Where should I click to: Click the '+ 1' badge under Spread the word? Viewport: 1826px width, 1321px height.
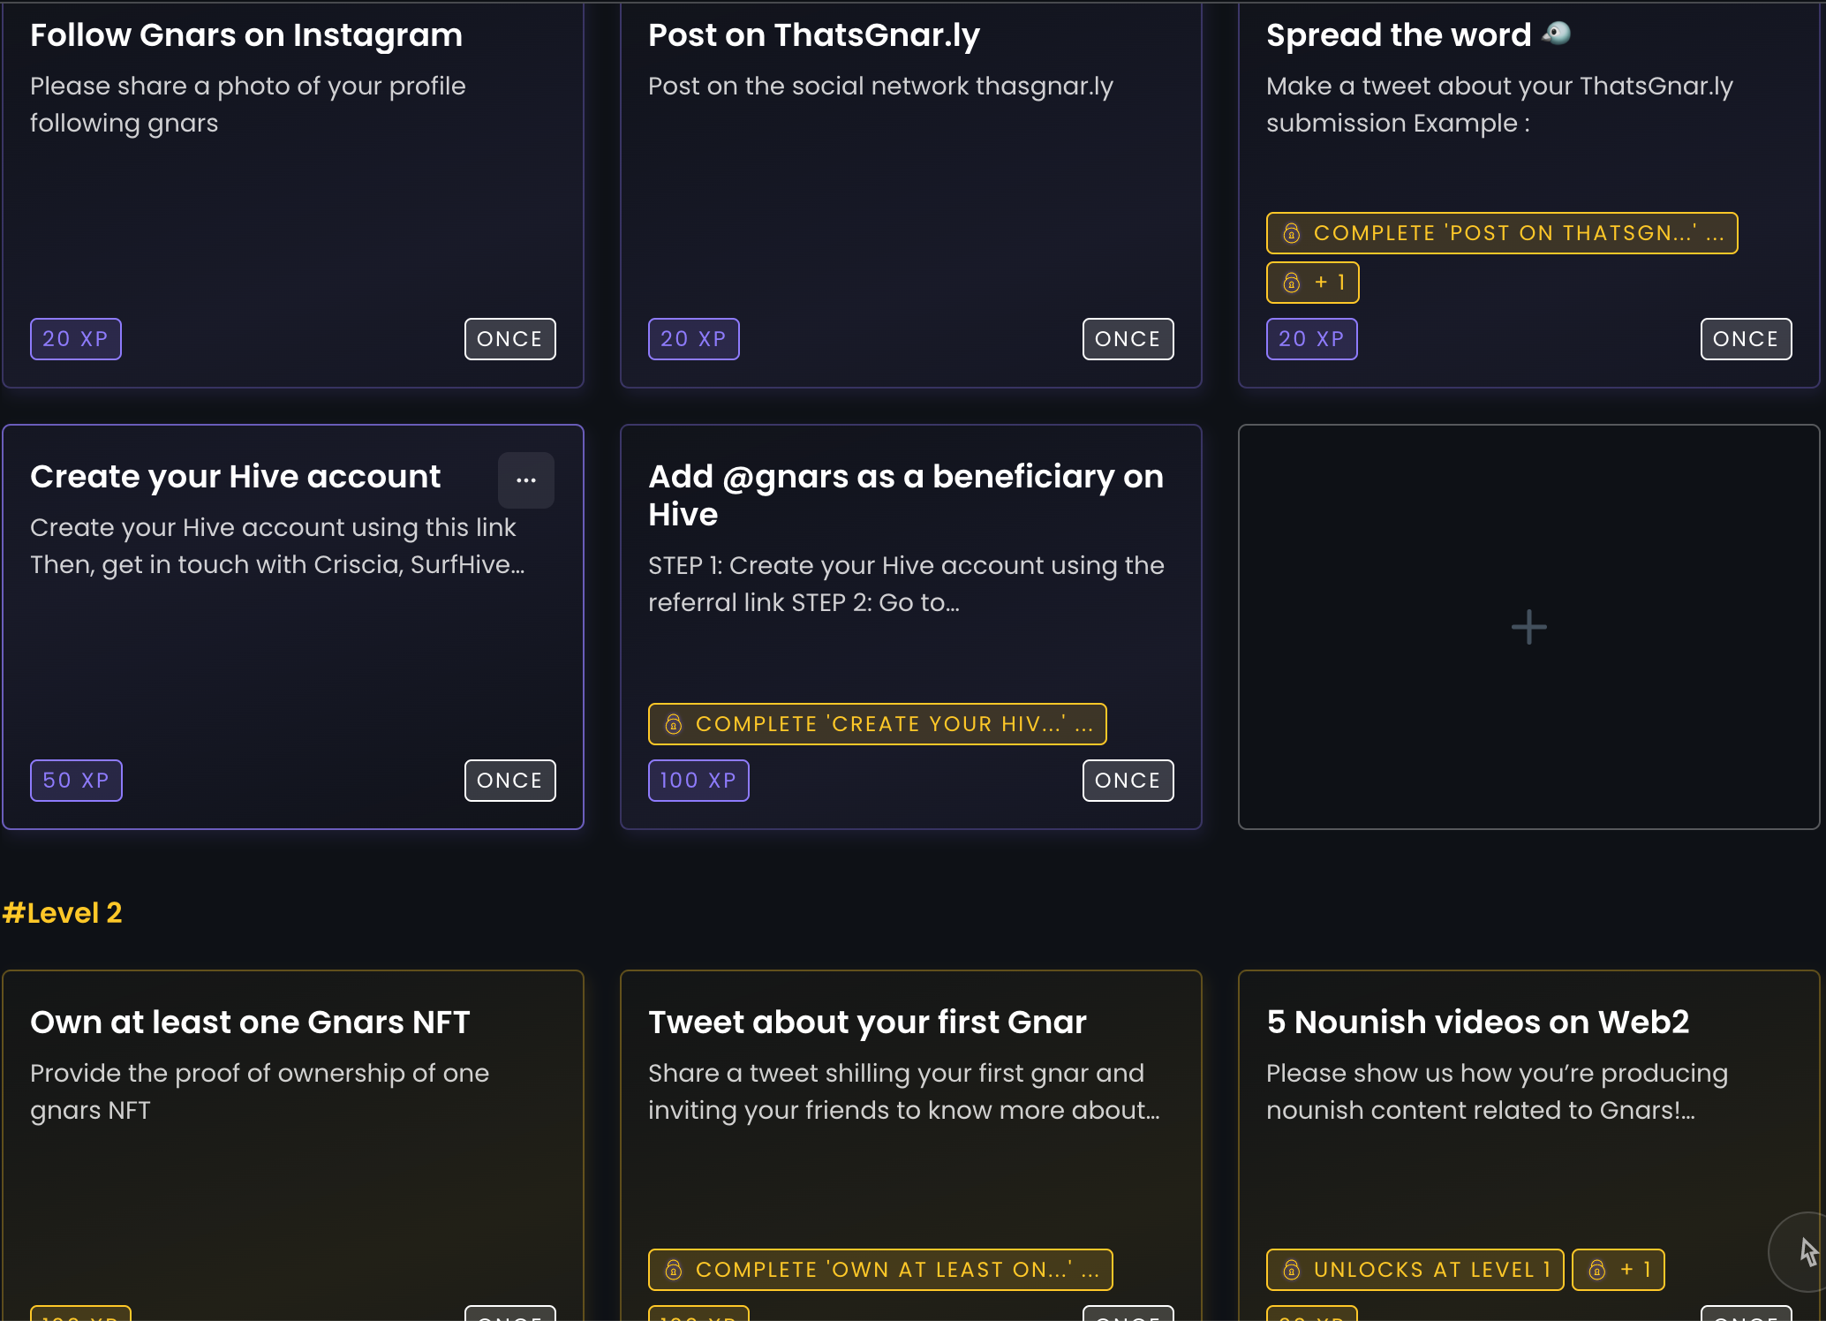coord(1312,283)
